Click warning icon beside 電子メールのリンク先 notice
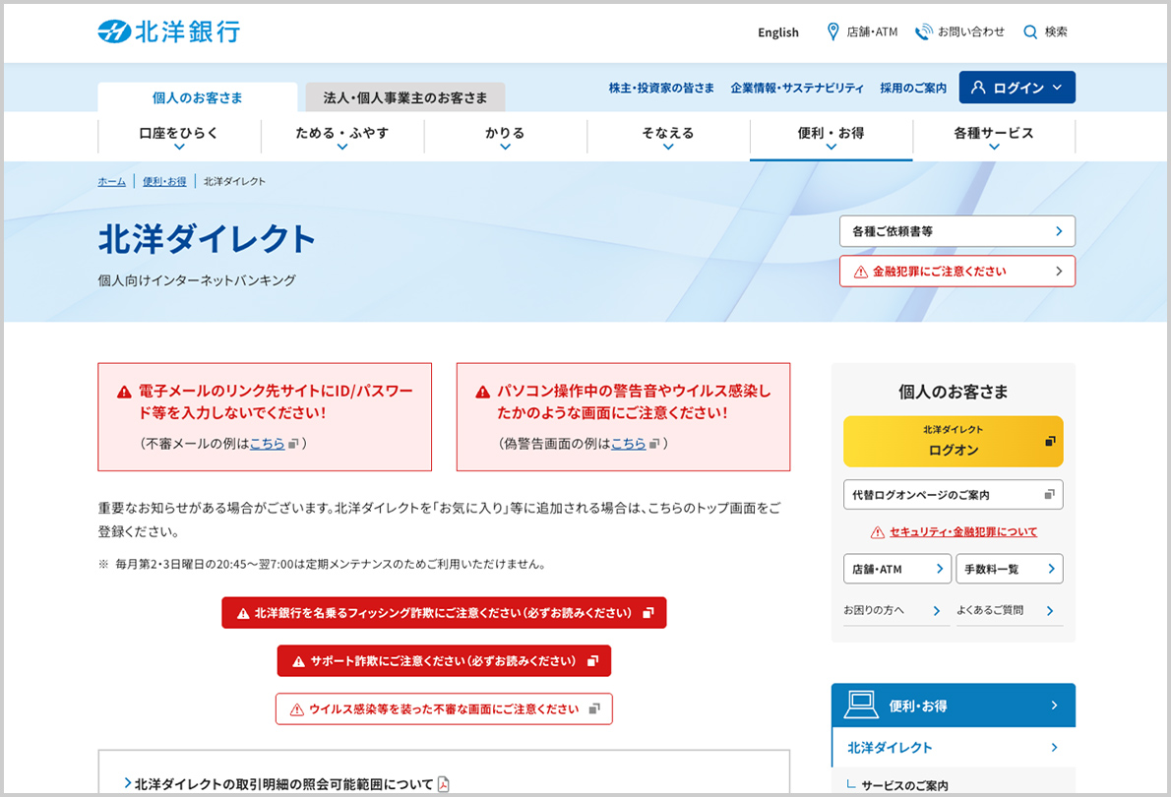The image size is (1171, 797). [x=124, y=393]
